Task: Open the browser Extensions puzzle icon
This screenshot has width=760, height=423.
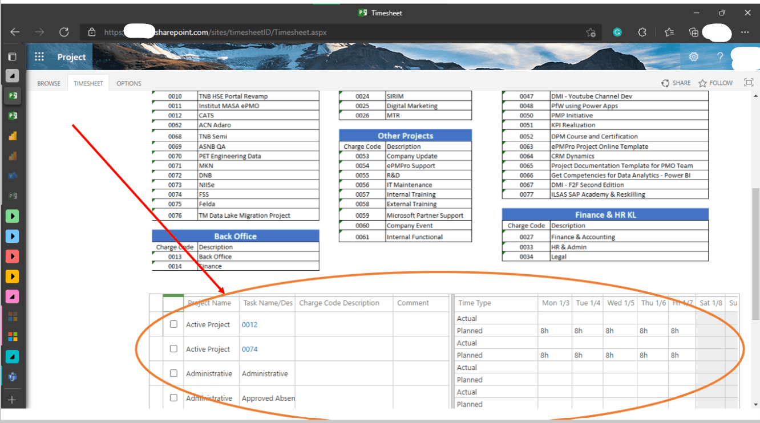Action: click(x=642, y=32)
